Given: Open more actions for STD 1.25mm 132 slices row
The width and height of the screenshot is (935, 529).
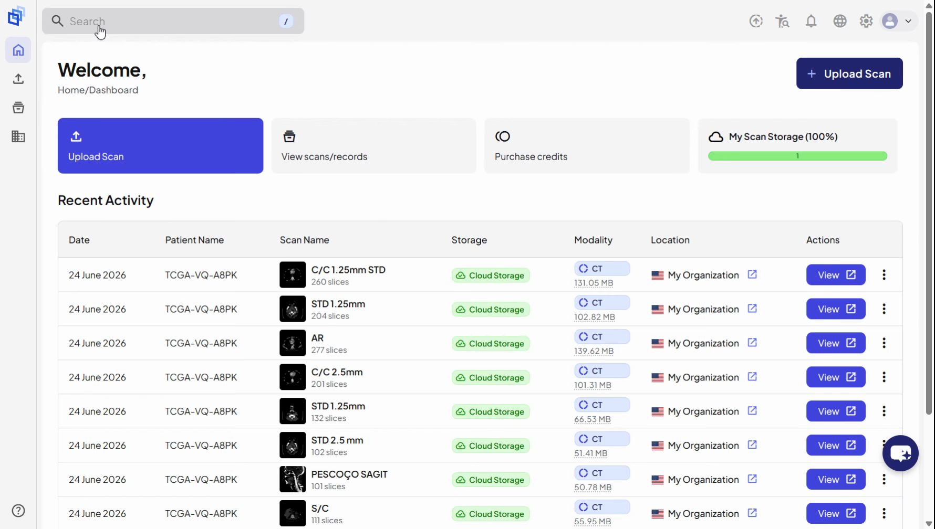Looking at the screenshot, I should click(x=884, y=411).
